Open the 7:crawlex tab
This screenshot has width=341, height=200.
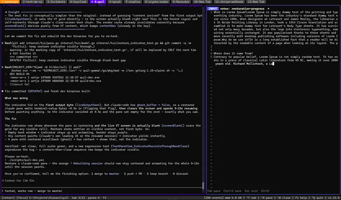[133, 2]
